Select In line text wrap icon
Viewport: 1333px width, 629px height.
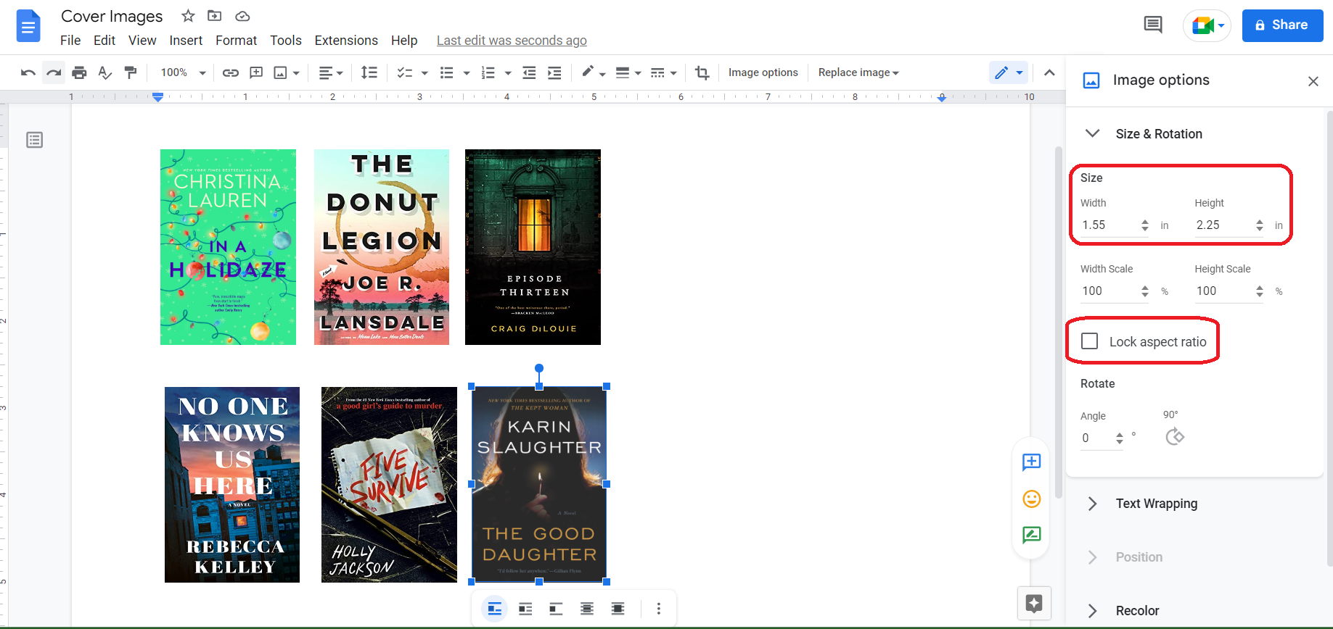[495, 609]
